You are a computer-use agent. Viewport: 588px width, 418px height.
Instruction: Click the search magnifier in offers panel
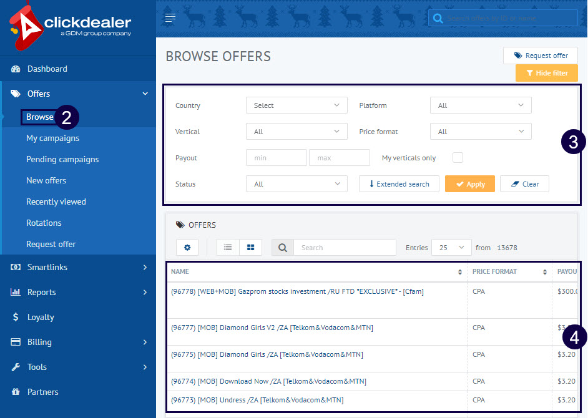click(x=282, y=247)
